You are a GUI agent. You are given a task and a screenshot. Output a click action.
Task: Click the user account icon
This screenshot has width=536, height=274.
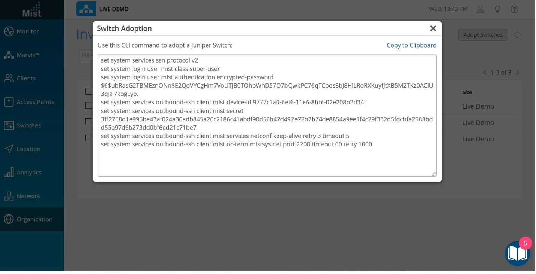[x=481, y=9]
